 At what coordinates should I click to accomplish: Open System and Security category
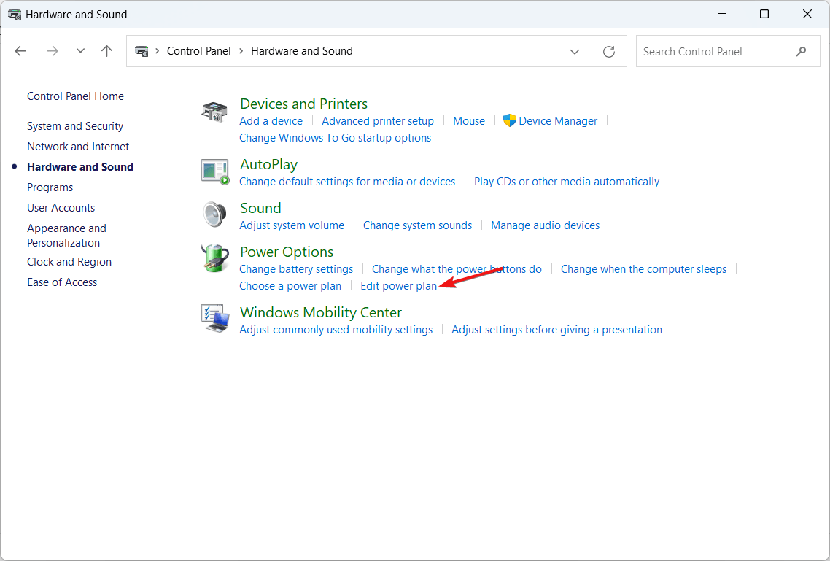tap(75, 126)
